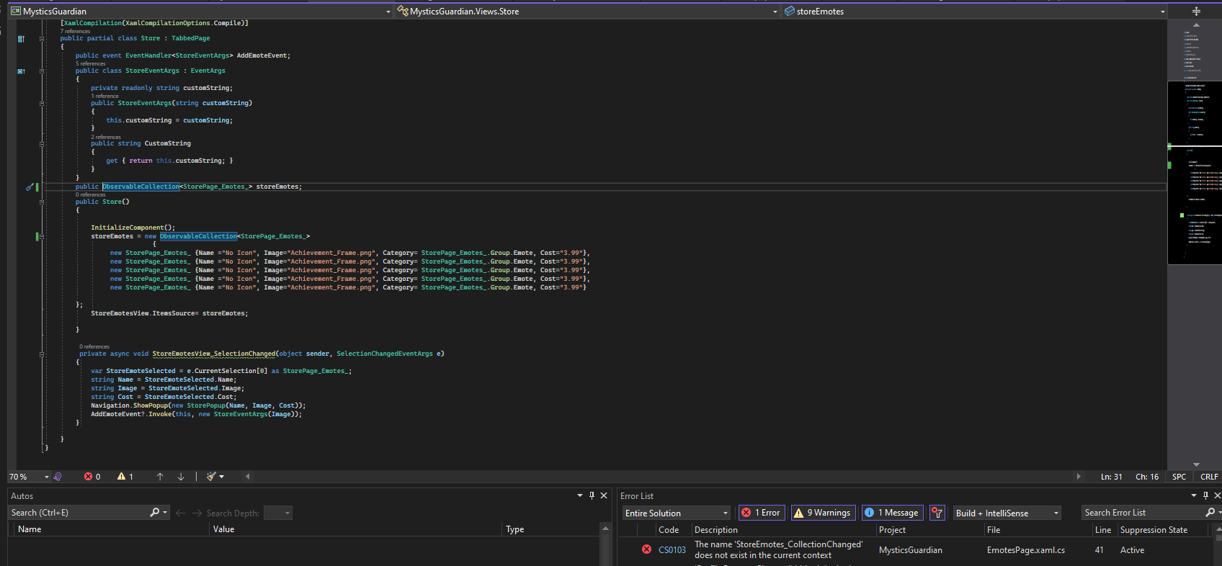Click '5 references' CodeLens above StoreEventArgs class
Viewport: 1222px width, 566px height.
pos(91,63)
